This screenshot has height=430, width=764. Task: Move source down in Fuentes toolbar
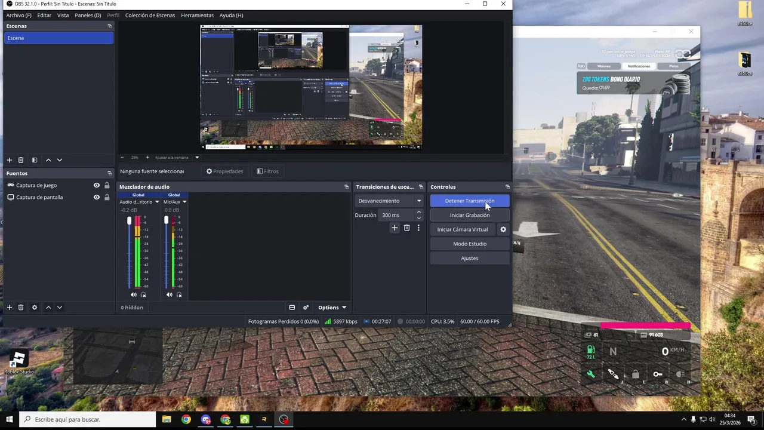[59, 308]
